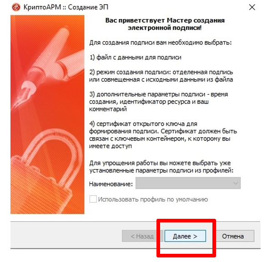Viewport: 277px width, 262px height.
Task: Click the Наименование label
Action: click(111, 184)
